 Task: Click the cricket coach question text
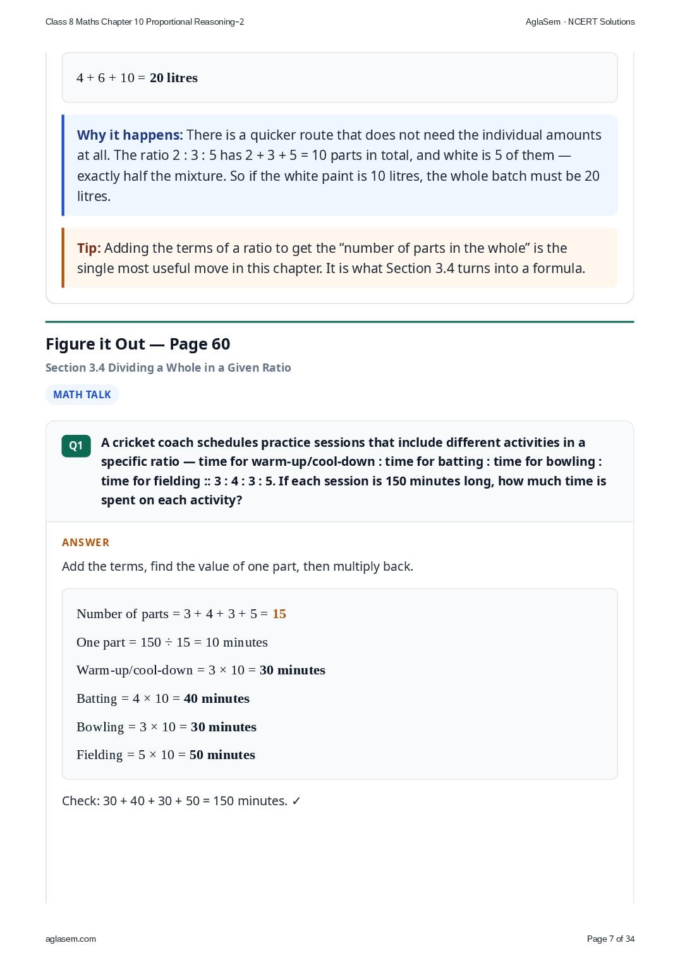coord(353,472)
